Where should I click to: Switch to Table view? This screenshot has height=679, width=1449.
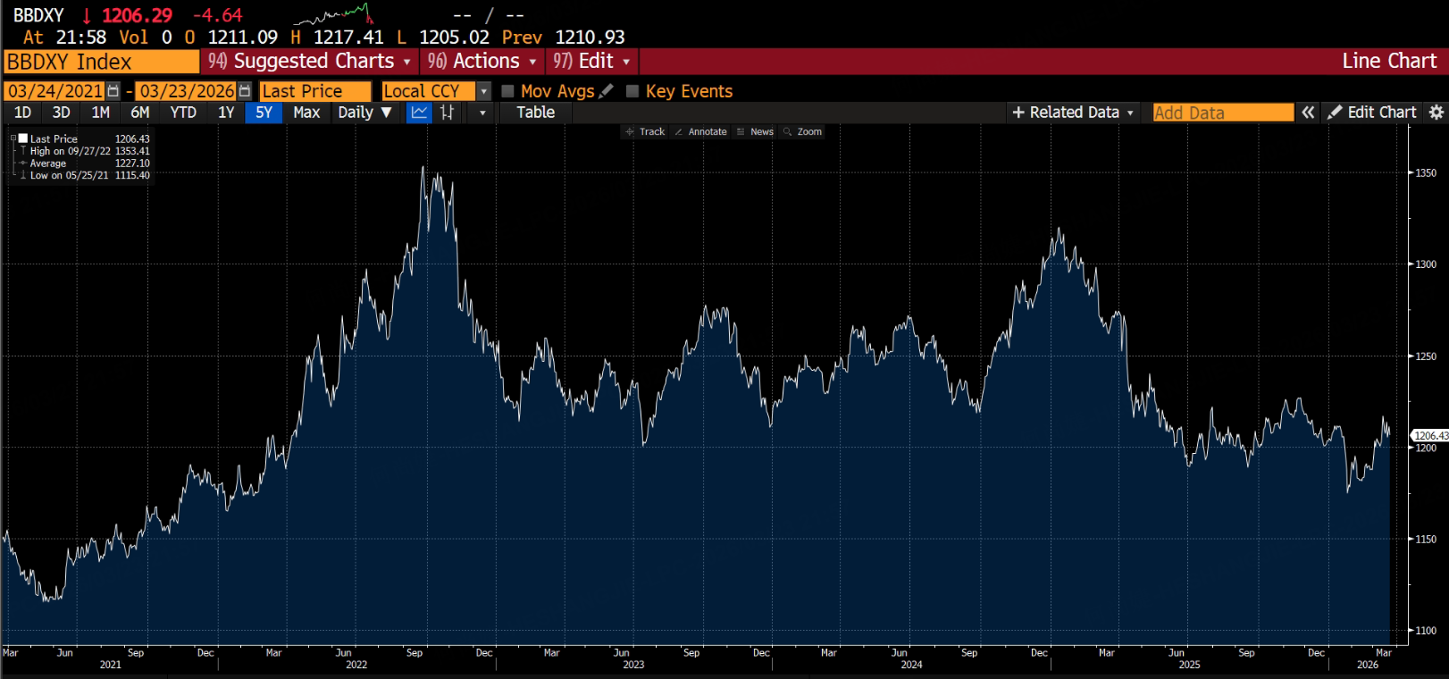pyautogui.click(x=535, y=113)
